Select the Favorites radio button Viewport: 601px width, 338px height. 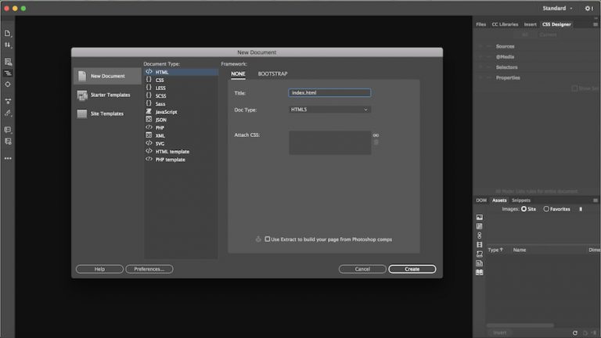546,209
